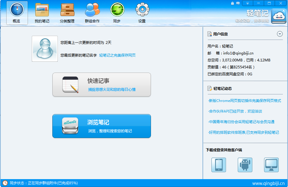Download the Android client via robot icon
Image resolution: width=288 pixels, height=187 pixels.
pos(245,165)
